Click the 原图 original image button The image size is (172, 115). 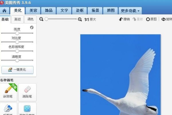pos(151,19)
